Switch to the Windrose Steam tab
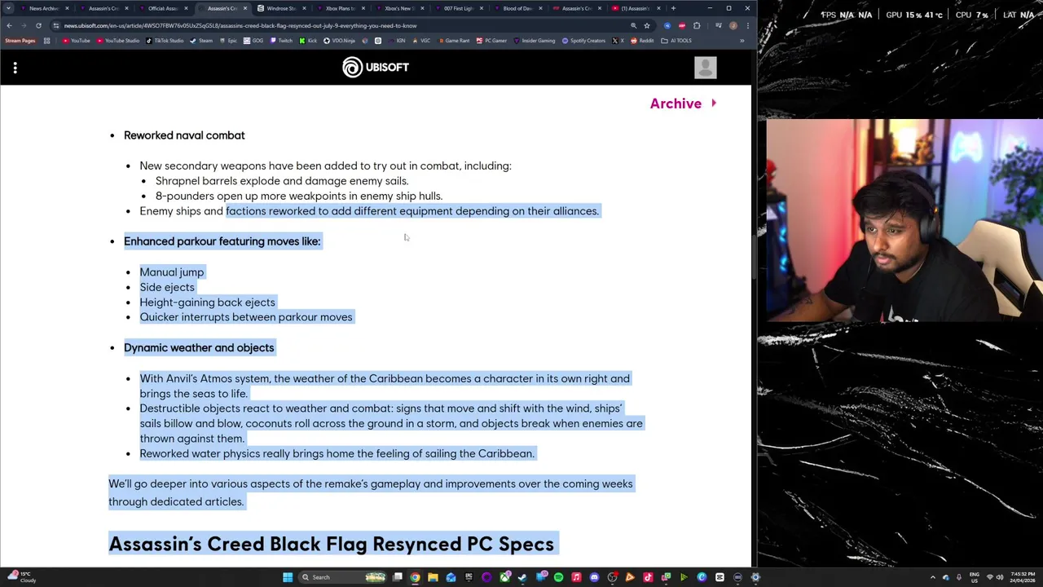The width and height of the screenshot is (1043, 587). (282, 8)
